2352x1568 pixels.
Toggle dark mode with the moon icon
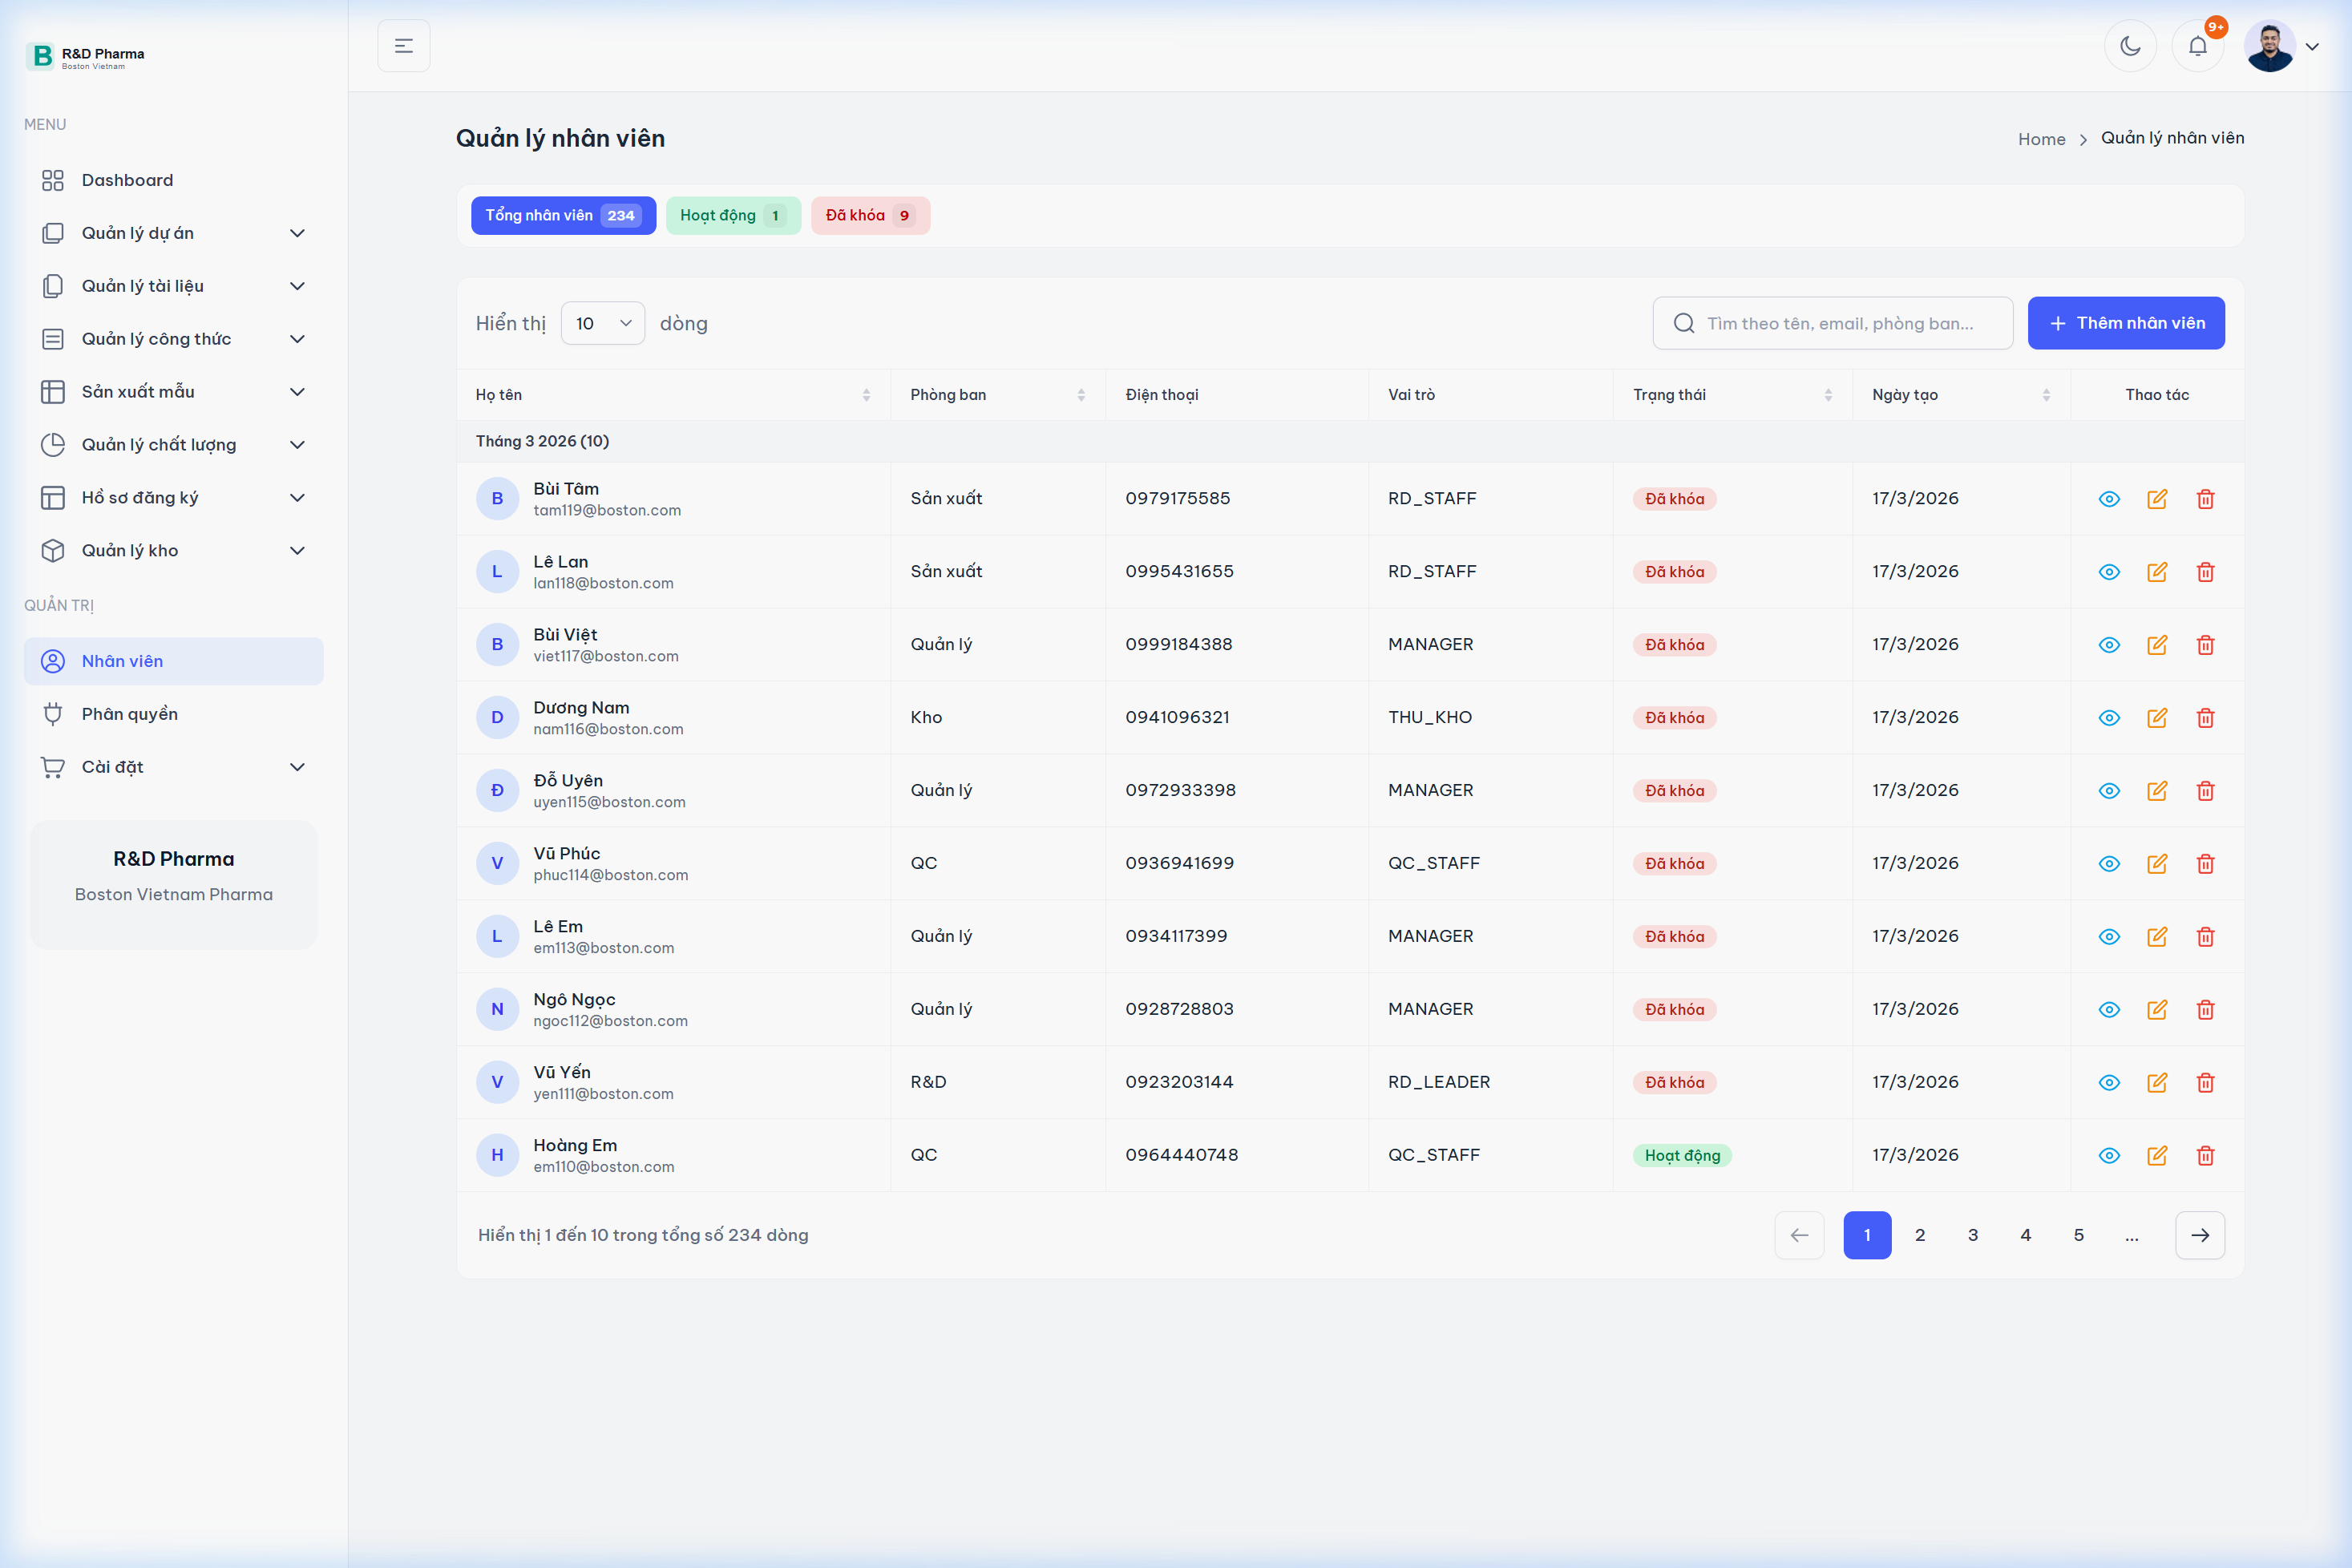pyautogui.click(x=2131, y=45)
